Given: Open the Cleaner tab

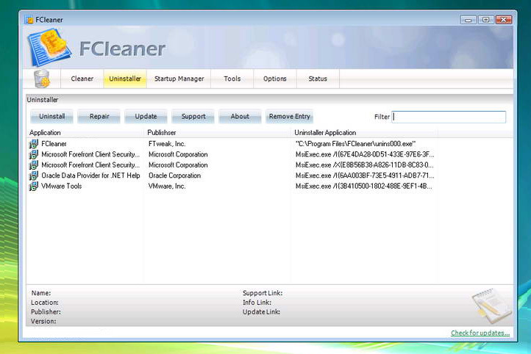Looking at the screenshot, I should [82, 79].
